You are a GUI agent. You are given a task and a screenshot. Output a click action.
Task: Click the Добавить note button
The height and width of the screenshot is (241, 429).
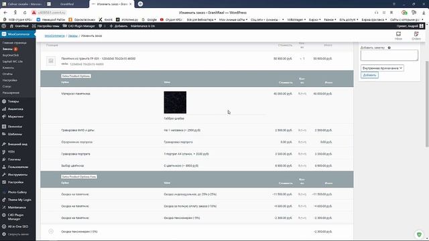(x=369, y=75)
